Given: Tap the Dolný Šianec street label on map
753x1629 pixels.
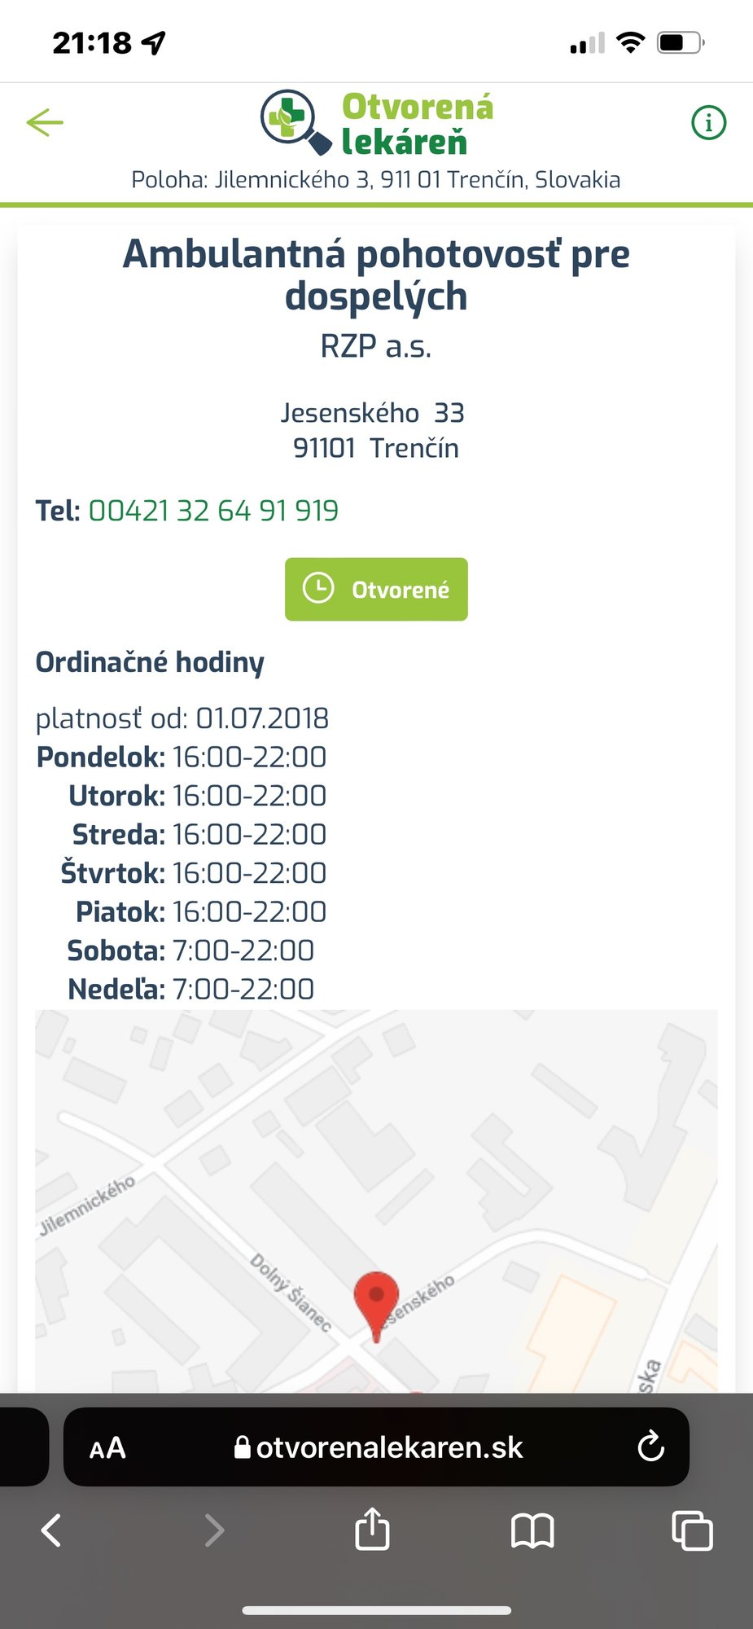Looking at the screenshot, I should point(291,1292).
